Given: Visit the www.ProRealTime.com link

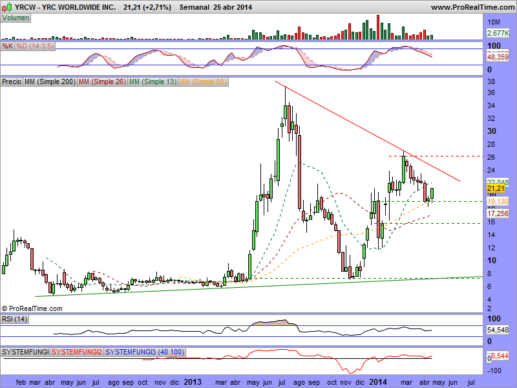Looking at the screenshot, I should [x=473, y=7].
